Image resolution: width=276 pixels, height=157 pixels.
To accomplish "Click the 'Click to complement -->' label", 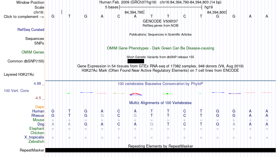I will click(24, 17).
